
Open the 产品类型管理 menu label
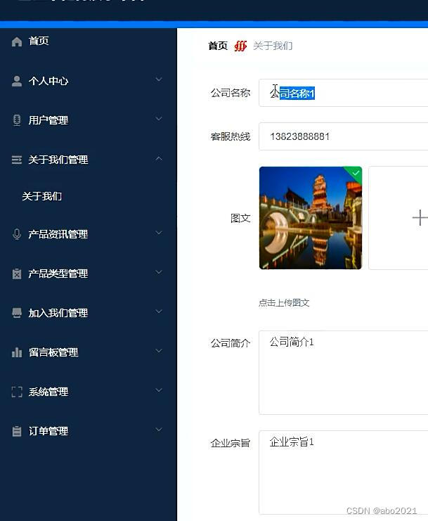(58, 274)
